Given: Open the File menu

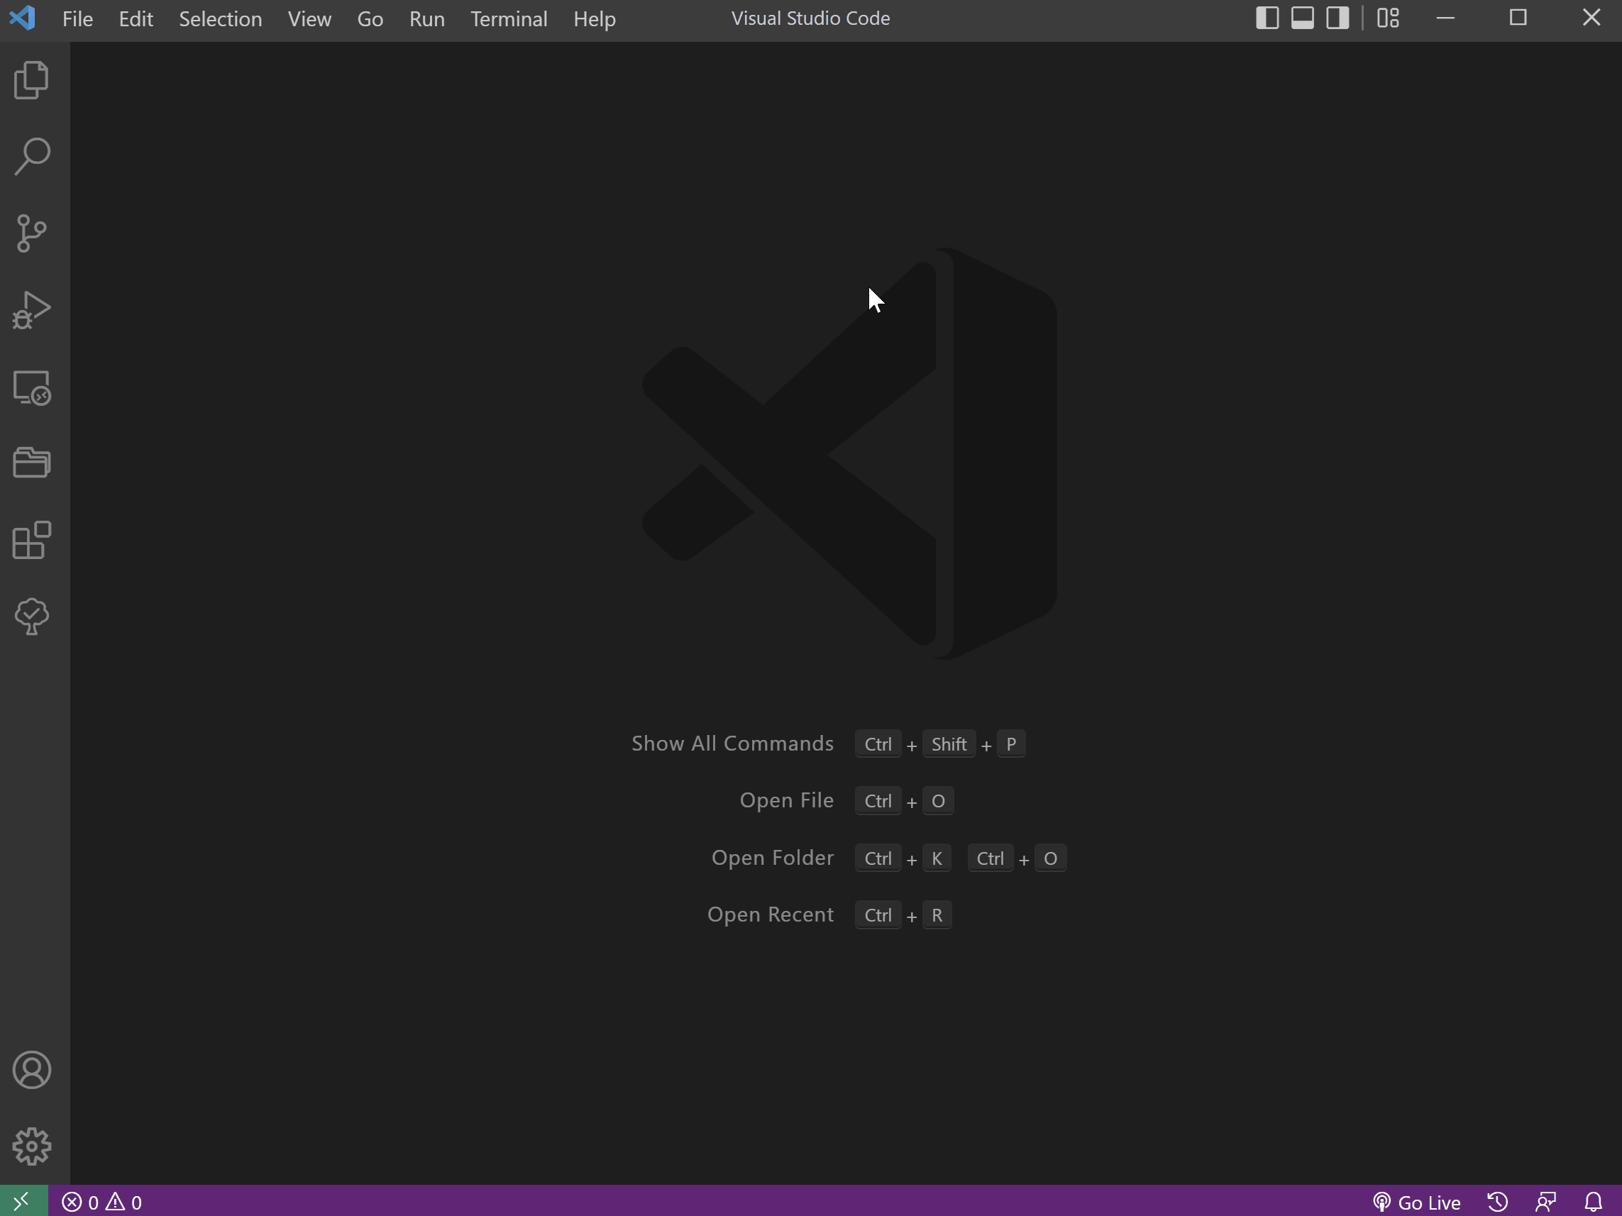Looking at the screenshot, I should 77,18.
